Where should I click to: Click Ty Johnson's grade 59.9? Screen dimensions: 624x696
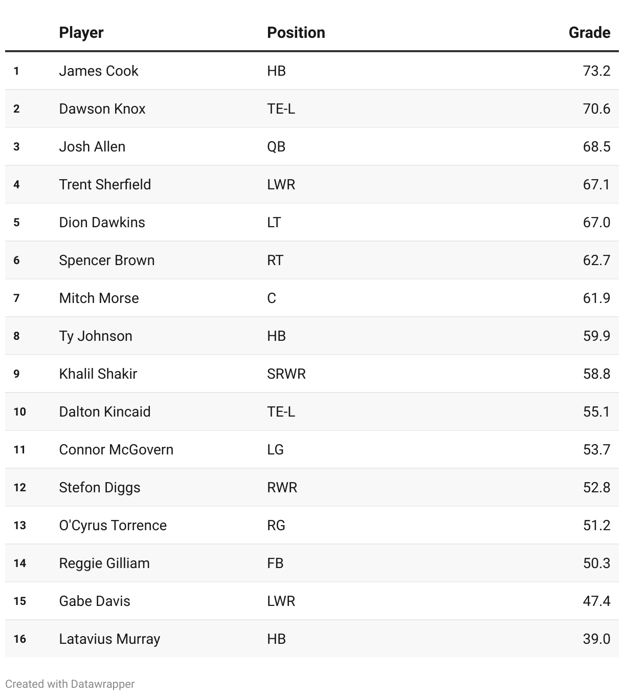click(596, 336)
